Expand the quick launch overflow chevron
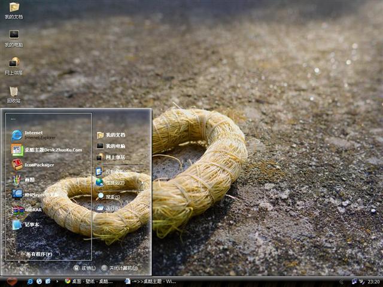Image resolution: width=383 pixels, height=287 pixels. pyautogui.click(x=57, y=282)
